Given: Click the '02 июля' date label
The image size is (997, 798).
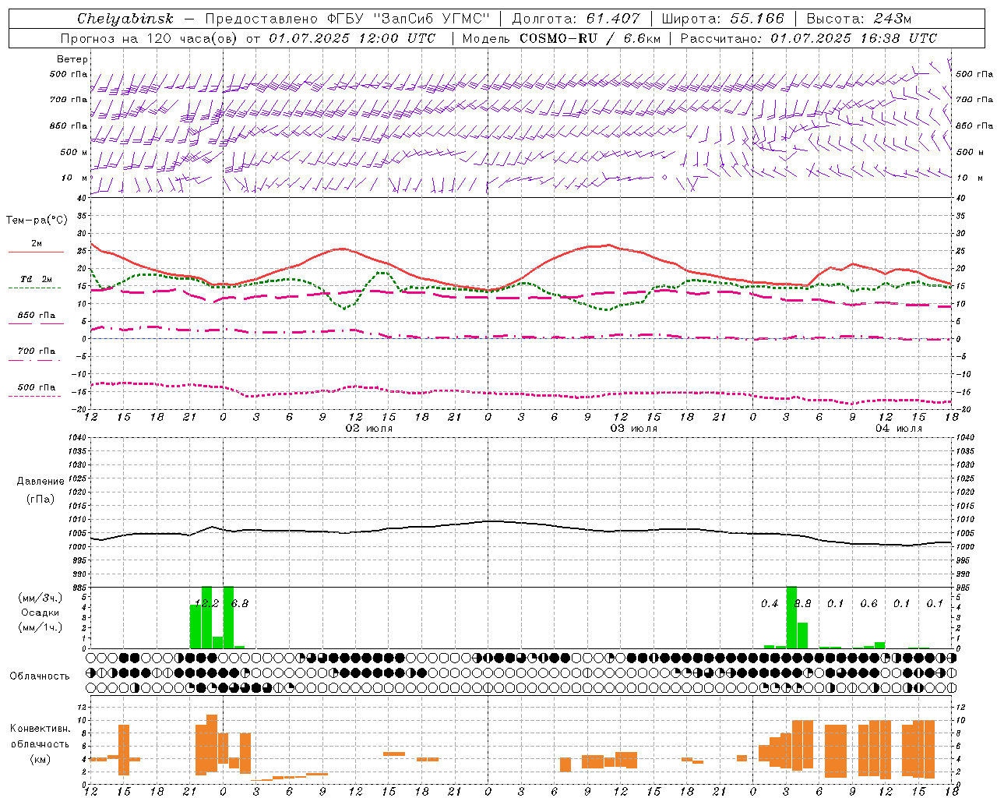Looking at the screenshot, I should [369, 429].
